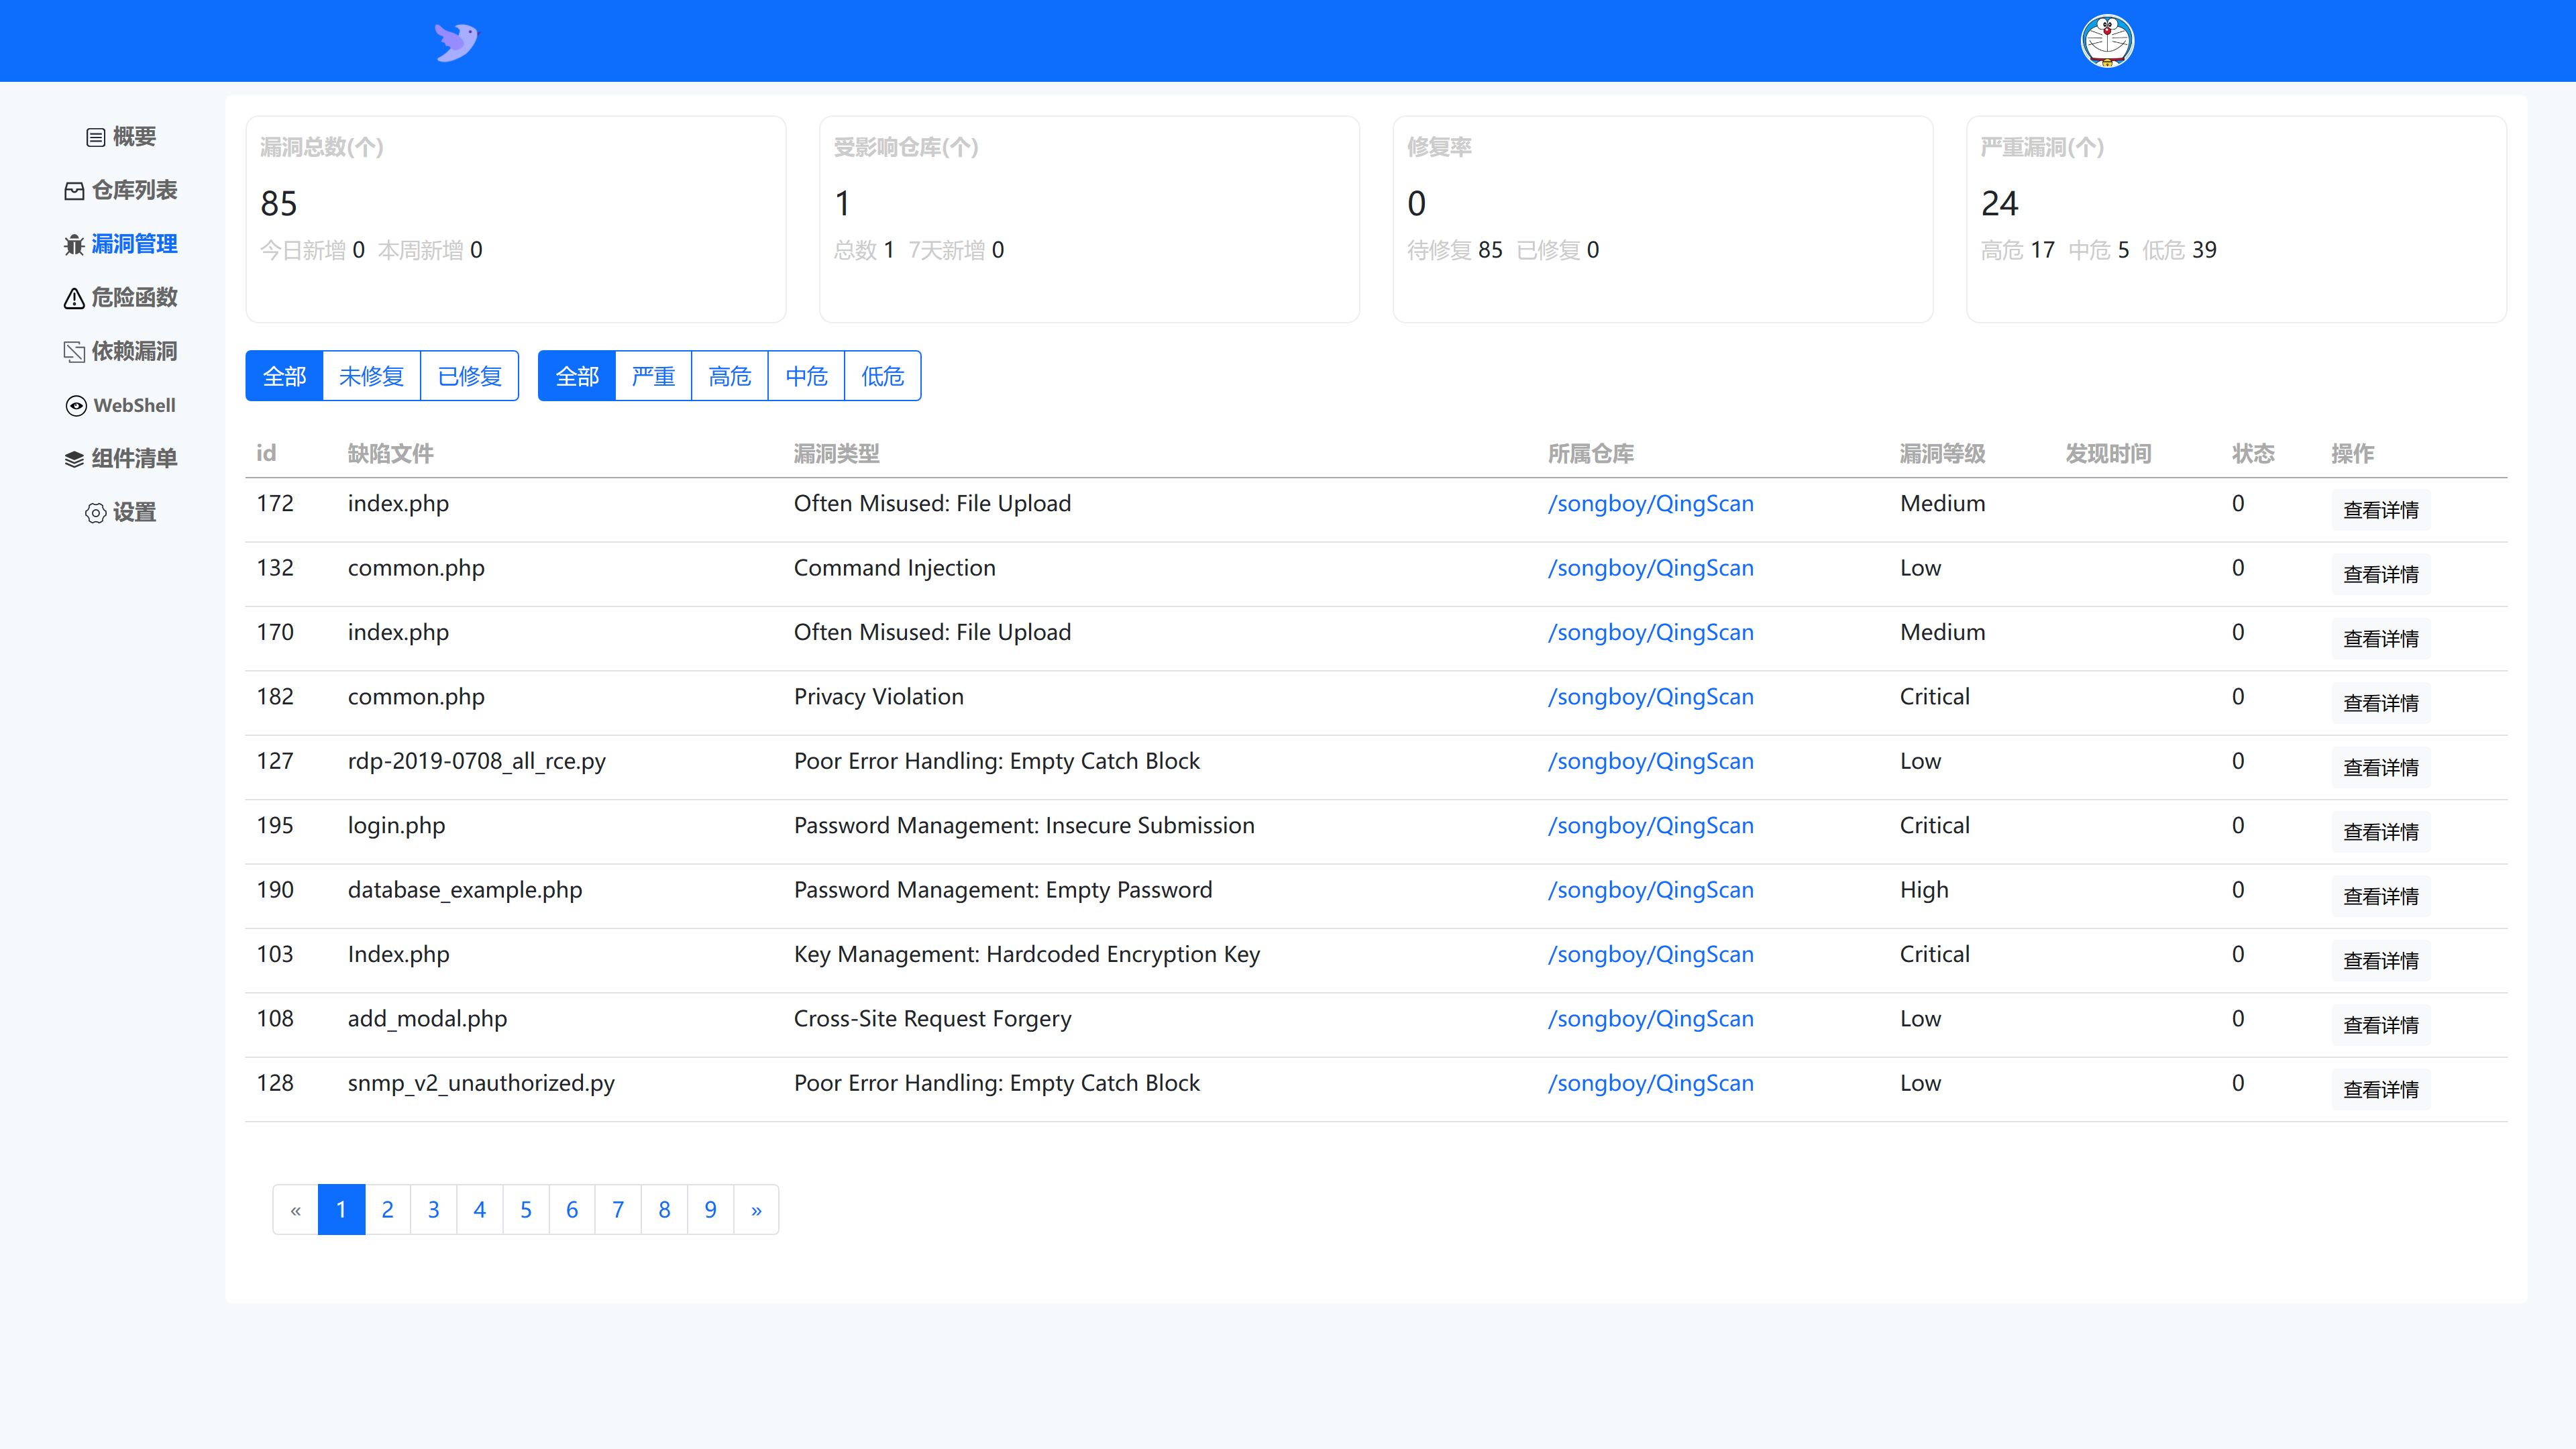Switch to 低危 severity filter
Viewport: 2576px width, 1449px height.
(x=882, y=376)
